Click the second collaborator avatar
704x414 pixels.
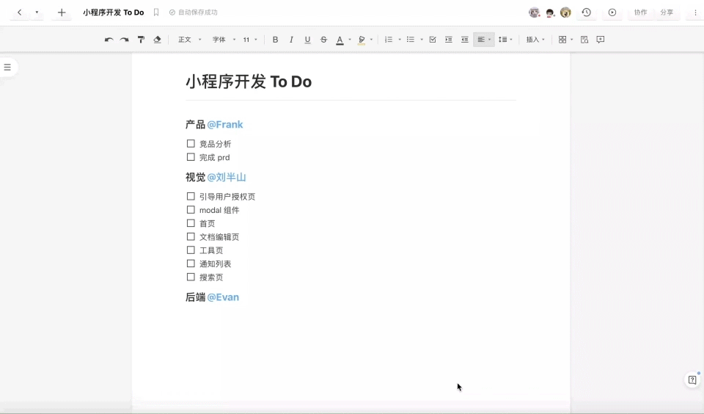coord(549,12)
